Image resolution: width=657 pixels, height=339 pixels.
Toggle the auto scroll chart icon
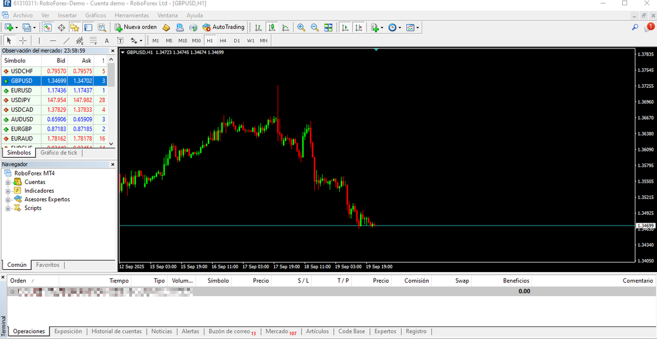click(345, 27)
